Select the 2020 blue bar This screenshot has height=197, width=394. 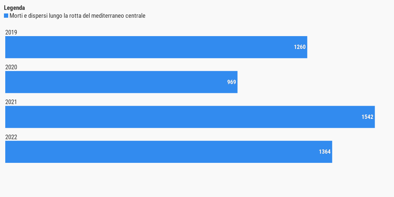click(121, 82)
